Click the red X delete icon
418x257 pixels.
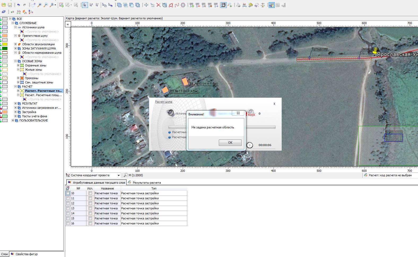(x=158, y=5)
